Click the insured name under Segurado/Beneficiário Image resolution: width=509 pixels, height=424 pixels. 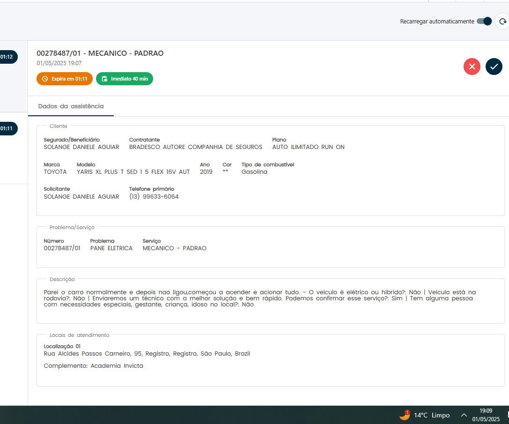[81, 147]
